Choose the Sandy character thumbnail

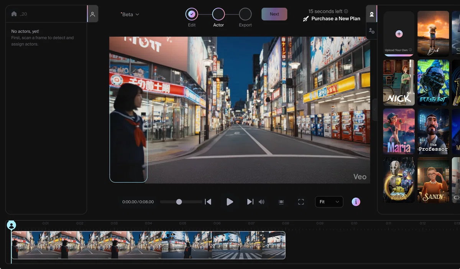tap(433, 180)
